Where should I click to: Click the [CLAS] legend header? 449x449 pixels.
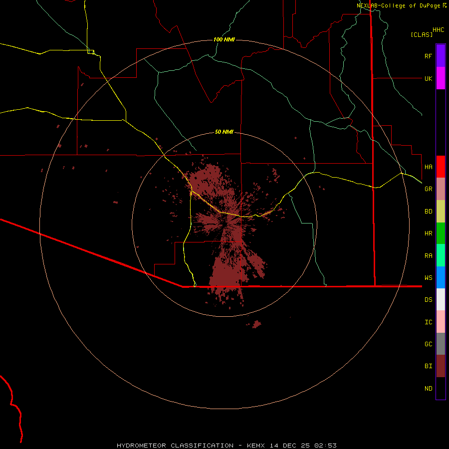point(422,35)
